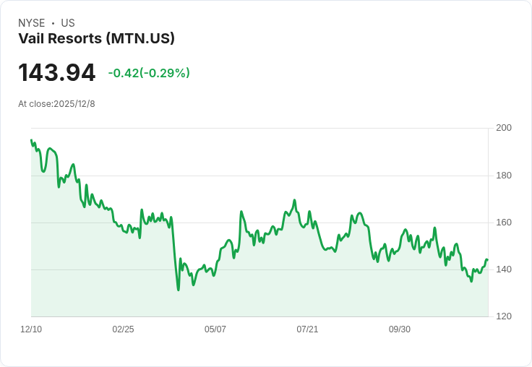Click the -0.42(-0.29%) price change

[149, 73]
